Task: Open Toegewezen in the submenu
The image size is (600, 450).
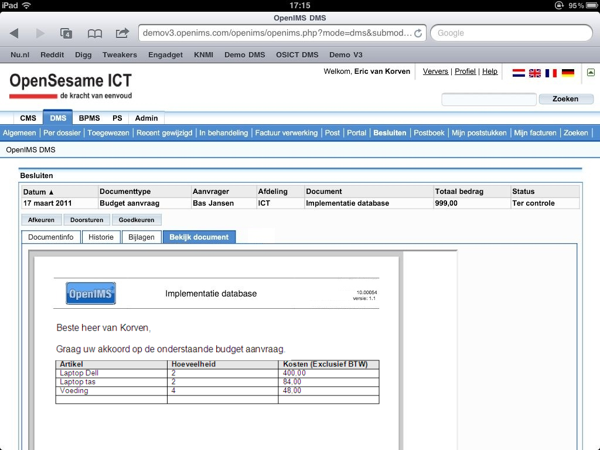Action: click(x=108, y=133)
